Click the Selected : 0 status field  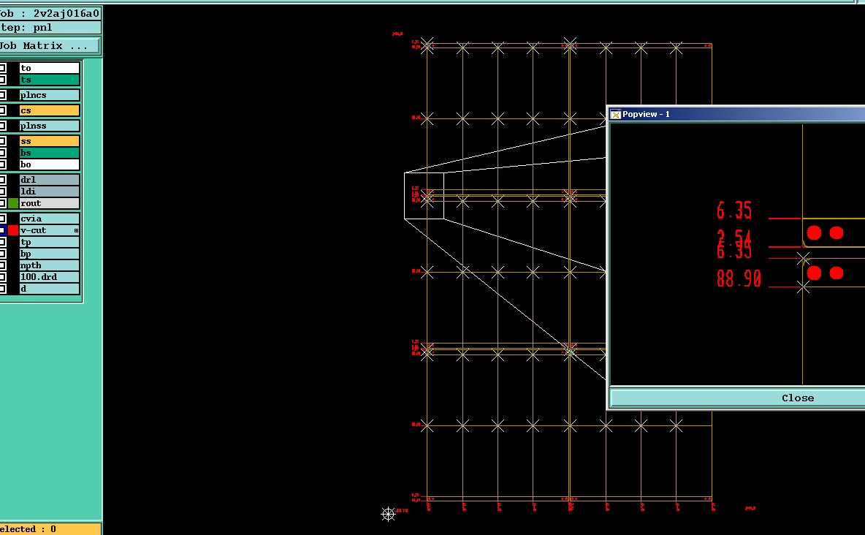coord(50,529)
